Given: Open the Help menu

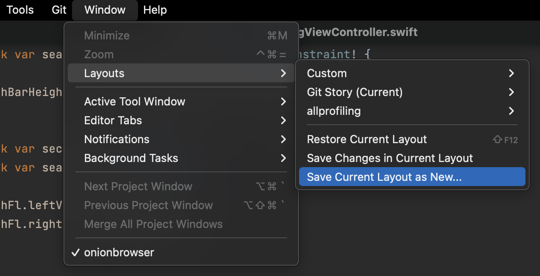Looking at the screenshot, I should (x=155, y=10).
